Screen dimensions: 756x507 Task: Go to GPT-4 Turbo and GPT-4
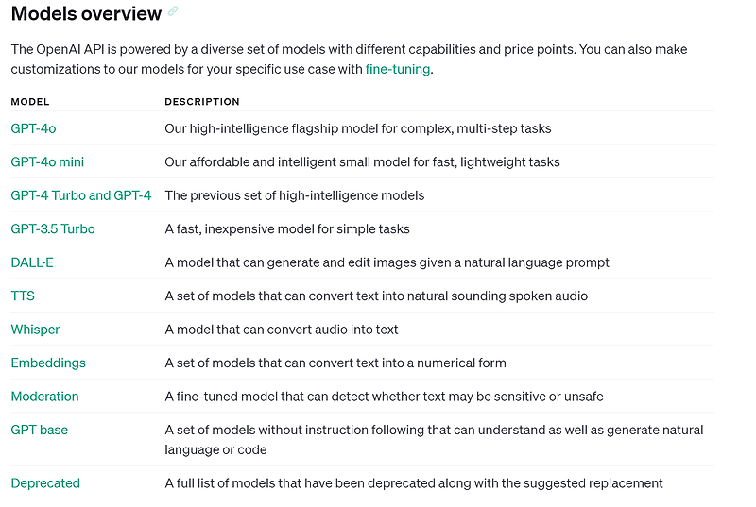point(81,195)
